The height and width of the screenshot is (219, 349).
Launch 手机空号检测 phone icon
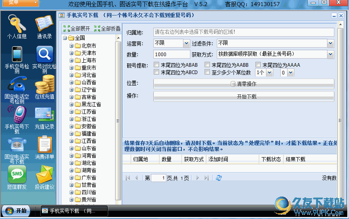[17, 54]
